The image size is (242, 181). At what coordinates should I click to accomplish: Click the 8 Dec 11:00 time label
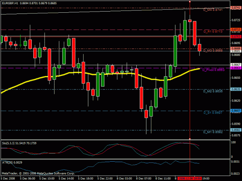[163, 179]
